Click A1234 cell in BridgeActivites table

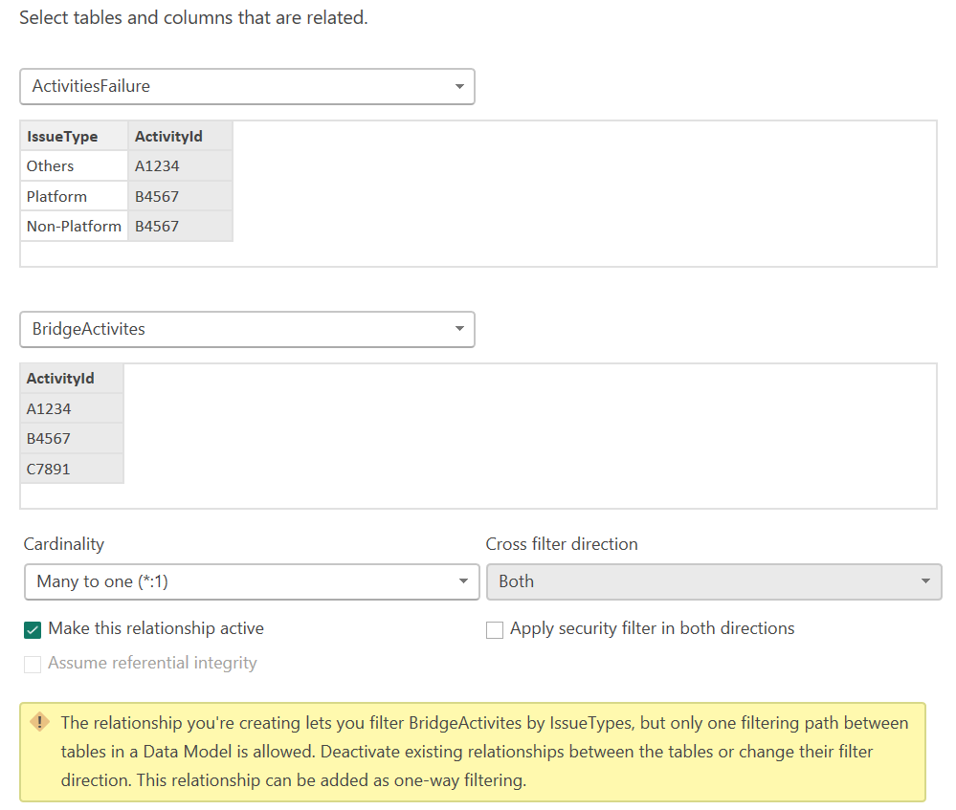click(x=72, y=408)
